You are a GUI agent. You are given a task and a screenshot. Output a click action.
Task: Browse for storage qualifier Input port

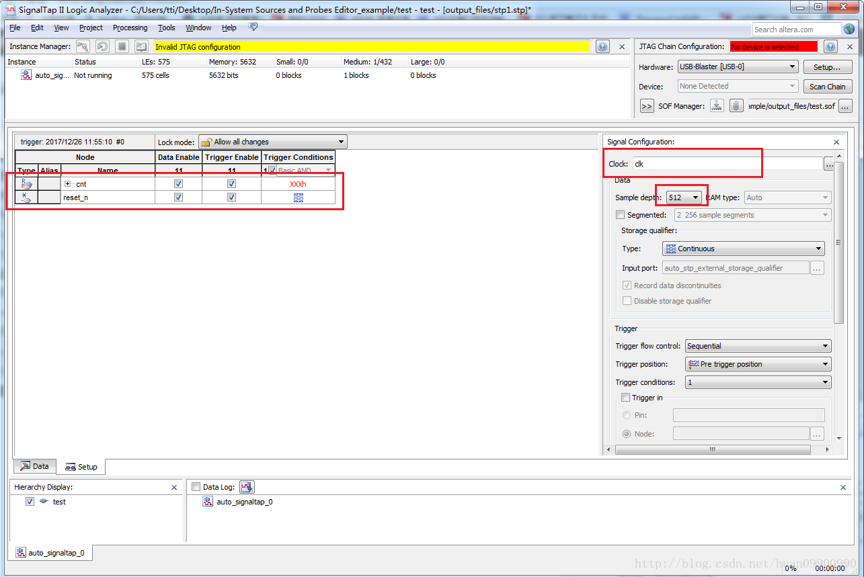coord(817,268)
